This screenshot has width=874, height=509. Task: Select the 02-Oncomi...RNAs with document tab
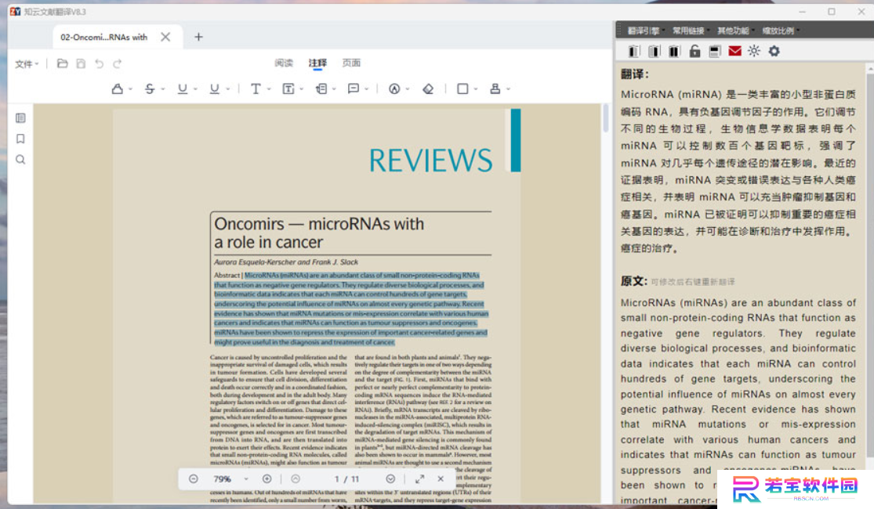(x=103, y=38)
